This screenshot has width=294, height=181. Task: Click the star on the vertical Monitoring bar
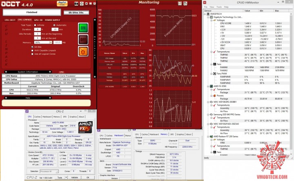click(95, 20)
